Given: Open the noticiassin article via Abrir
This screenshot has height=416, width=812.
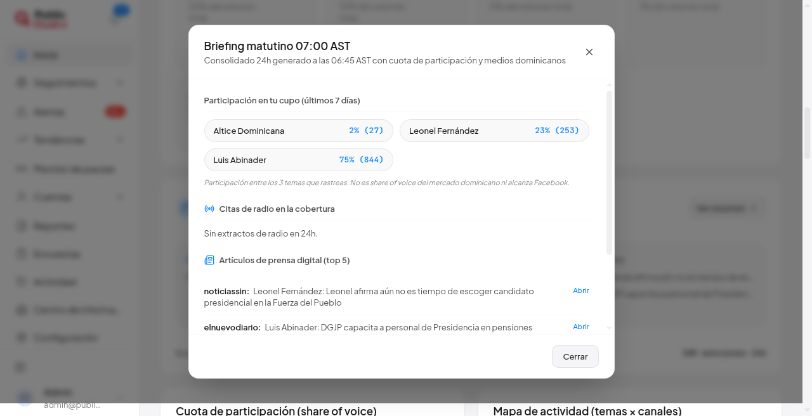Looking at the screenshot, I should (581, 290).
